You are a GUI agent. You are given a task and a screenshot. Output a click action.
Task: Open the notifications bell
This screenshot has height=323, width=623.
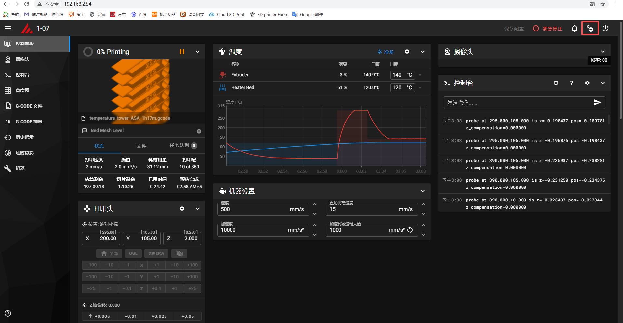click(x=574, y=29)
